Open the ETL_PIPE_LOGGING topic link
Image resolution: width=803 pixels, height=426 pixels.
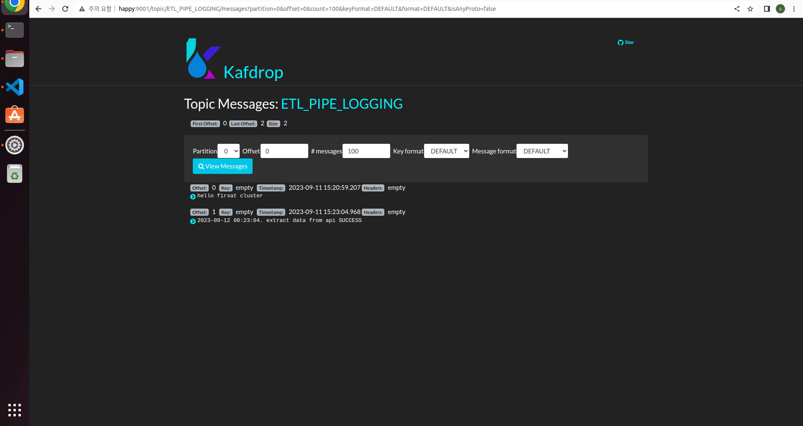tap(342, 103)
